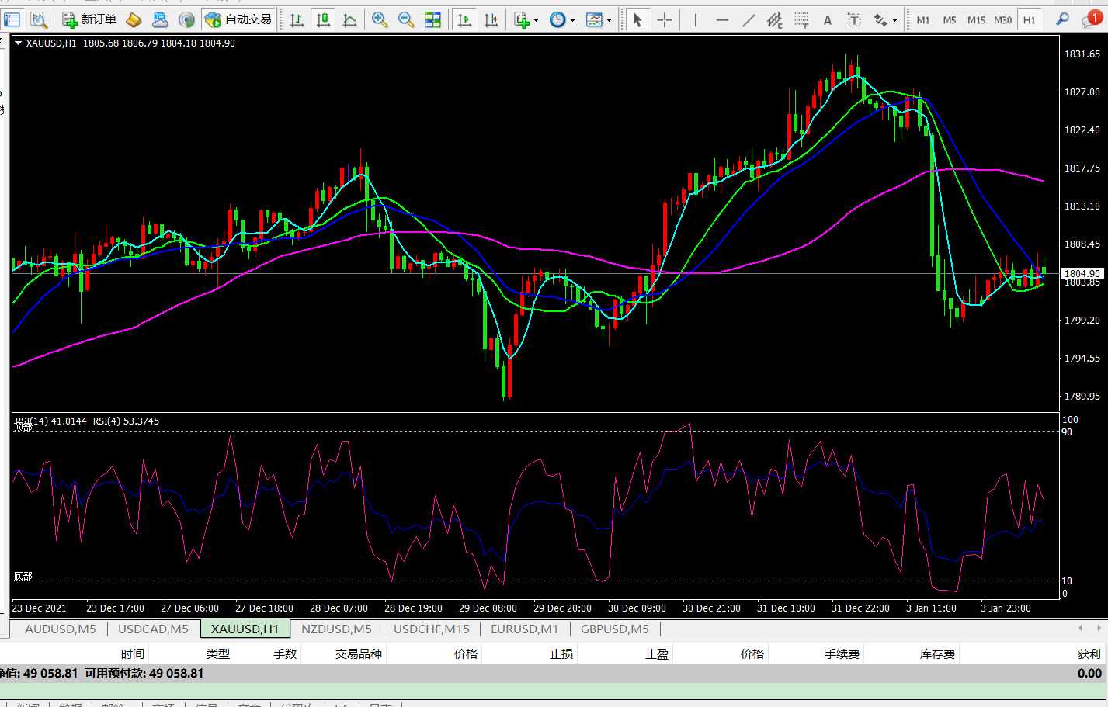Zoom out of the chart

point(406,19)
